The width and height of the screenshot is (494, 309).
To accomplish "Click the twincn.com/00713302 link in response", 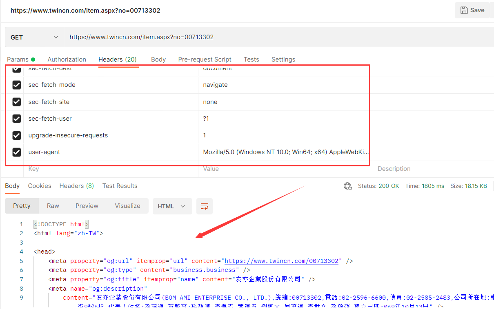I will [282, 261].
